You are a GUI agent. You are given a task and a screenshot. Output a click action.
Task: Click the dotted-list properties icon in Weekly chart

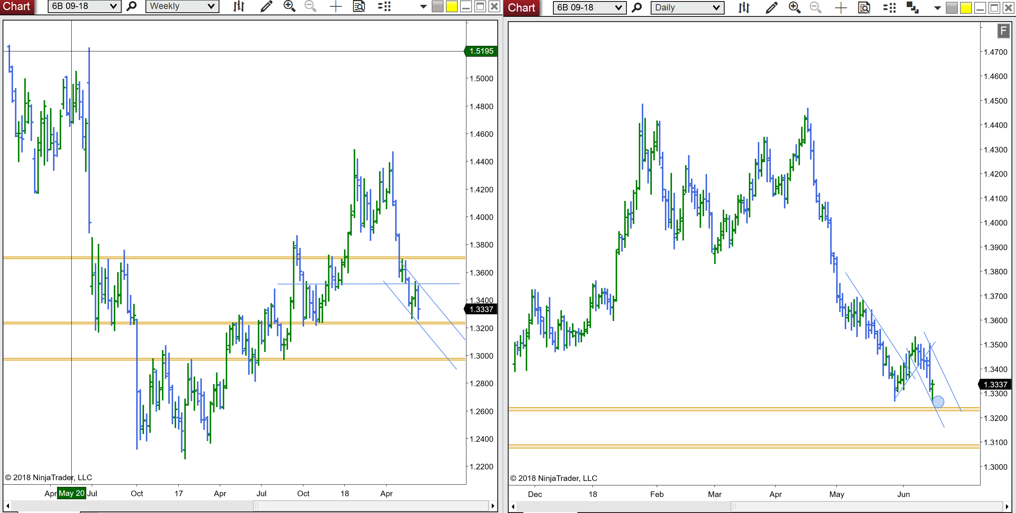[x=384, y=6]
